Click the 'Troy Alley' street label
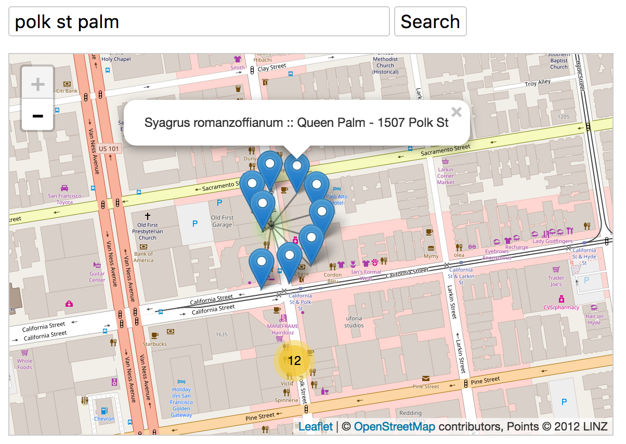626x444 pixels. pos(538,83)
